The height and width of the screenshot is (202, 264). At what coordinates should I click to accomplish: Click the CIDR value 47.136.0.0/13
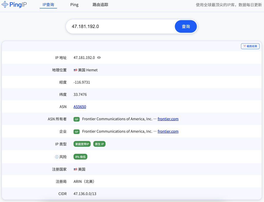click(85, 194)
